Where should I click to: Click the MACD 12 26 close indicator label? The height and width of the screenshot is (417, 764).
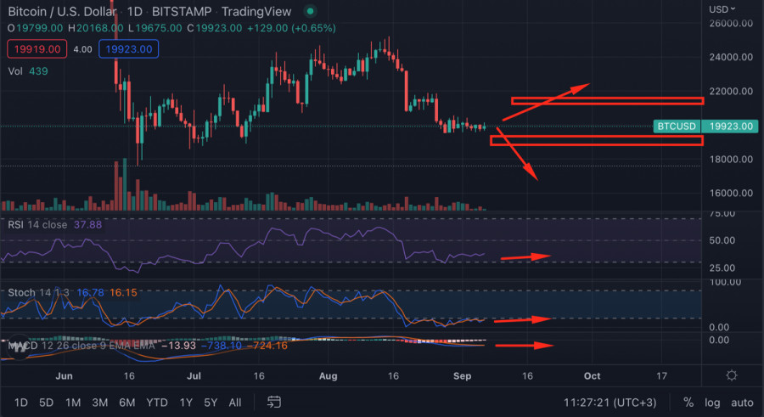[x=81, y=346]
